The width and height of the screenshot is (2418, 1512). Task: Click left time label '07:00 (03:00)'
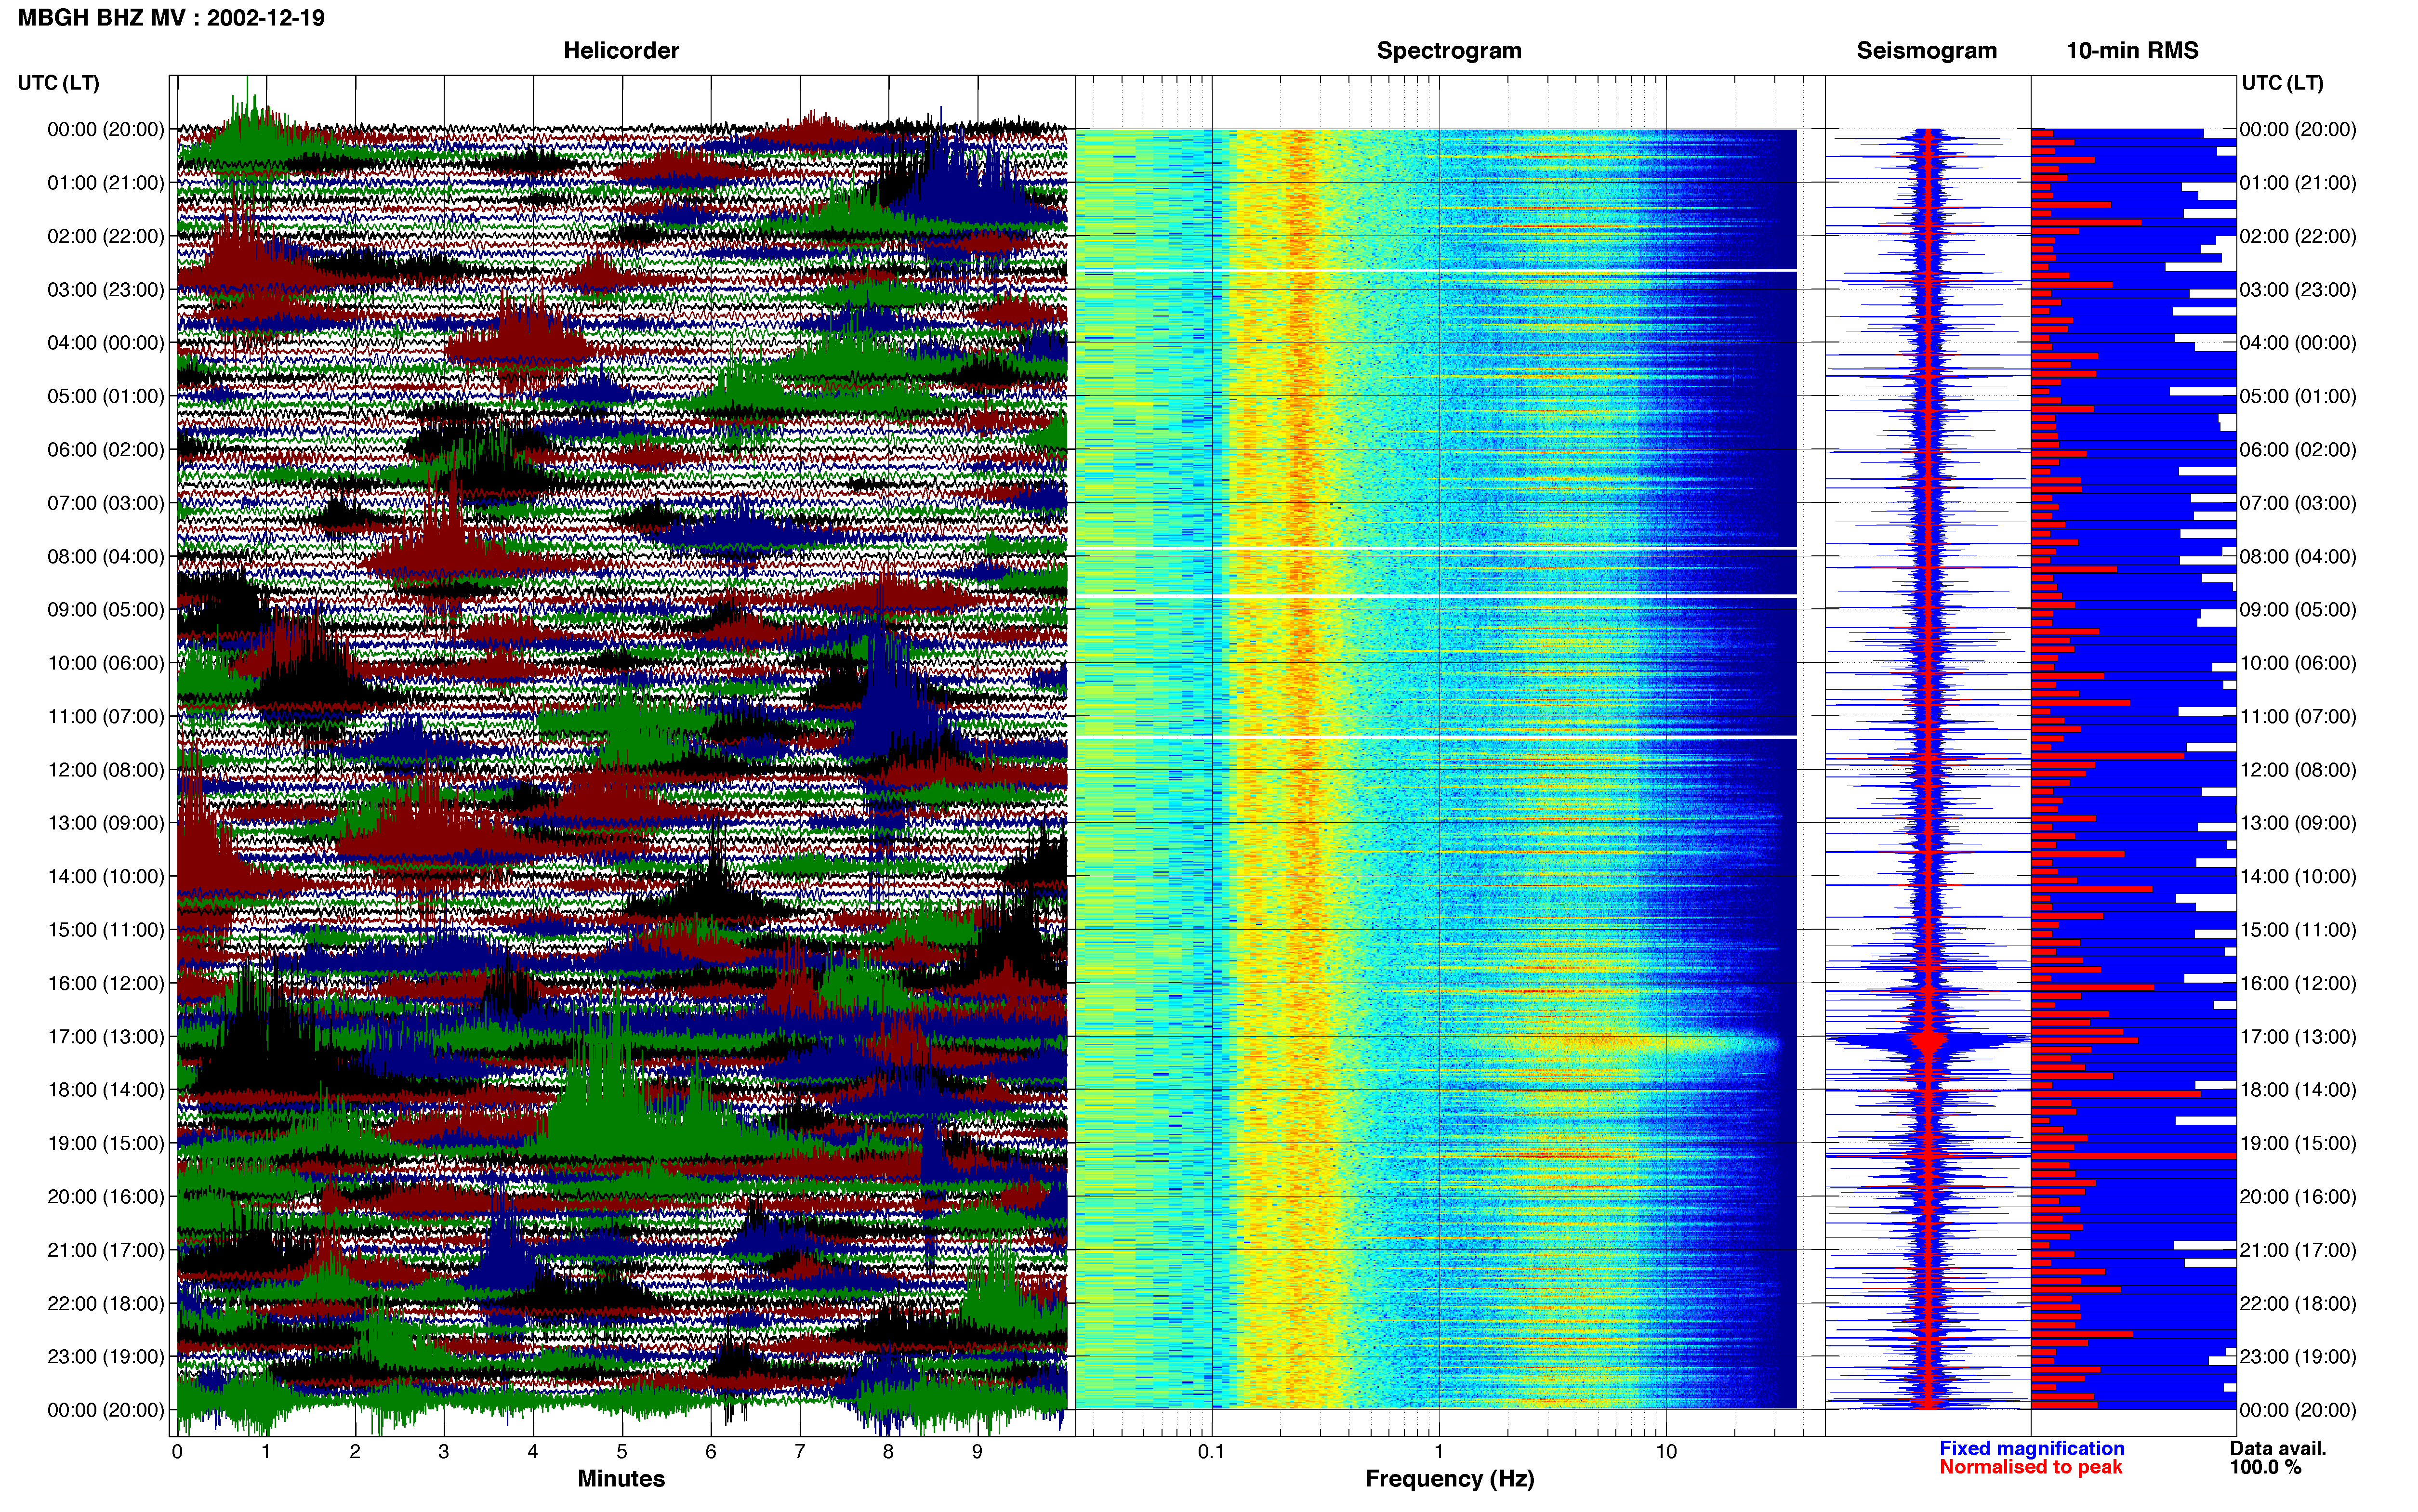click(x=106, y=503)
